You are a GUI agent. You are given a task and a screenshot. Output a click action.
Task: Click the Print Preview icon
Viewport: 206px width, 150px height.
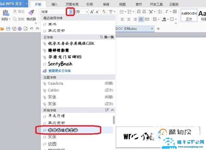26,29
